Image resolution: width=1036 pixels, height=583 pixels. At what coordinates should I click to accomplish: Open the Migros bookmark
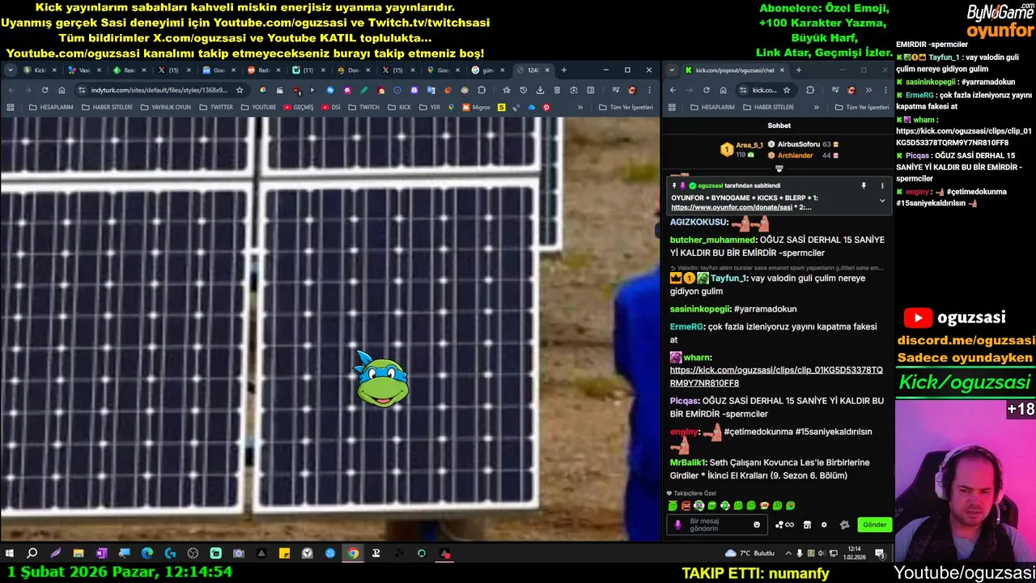pyautogui.click(x=477, y=107)
